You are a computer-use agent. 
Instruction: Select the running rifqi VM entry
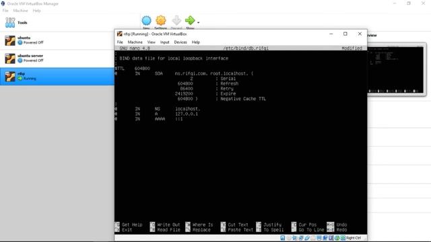click(x=57, y=76)
